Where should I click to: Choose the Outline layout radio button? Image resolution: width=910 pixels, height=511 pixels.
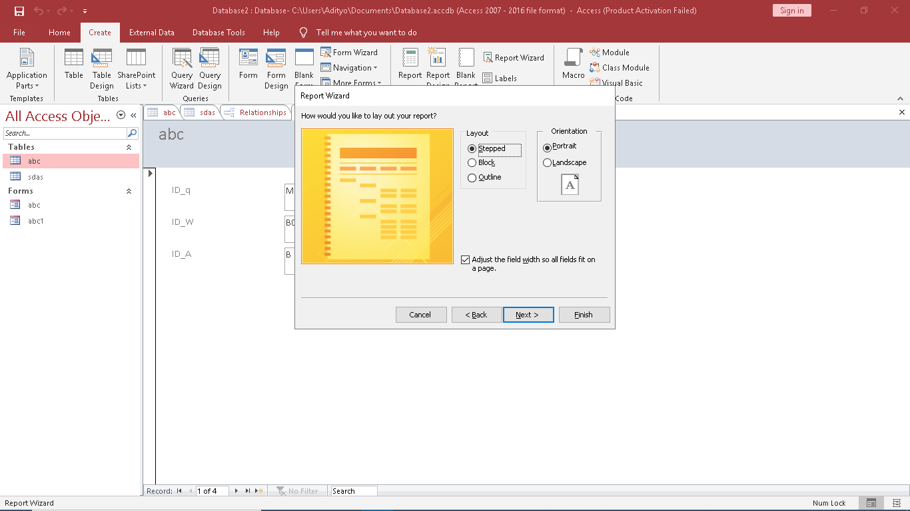click(472, 178)
